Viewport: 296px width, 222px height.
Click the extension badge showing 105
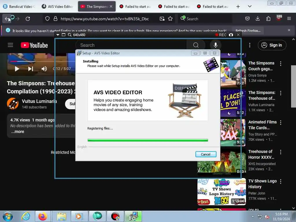point(279,18)
